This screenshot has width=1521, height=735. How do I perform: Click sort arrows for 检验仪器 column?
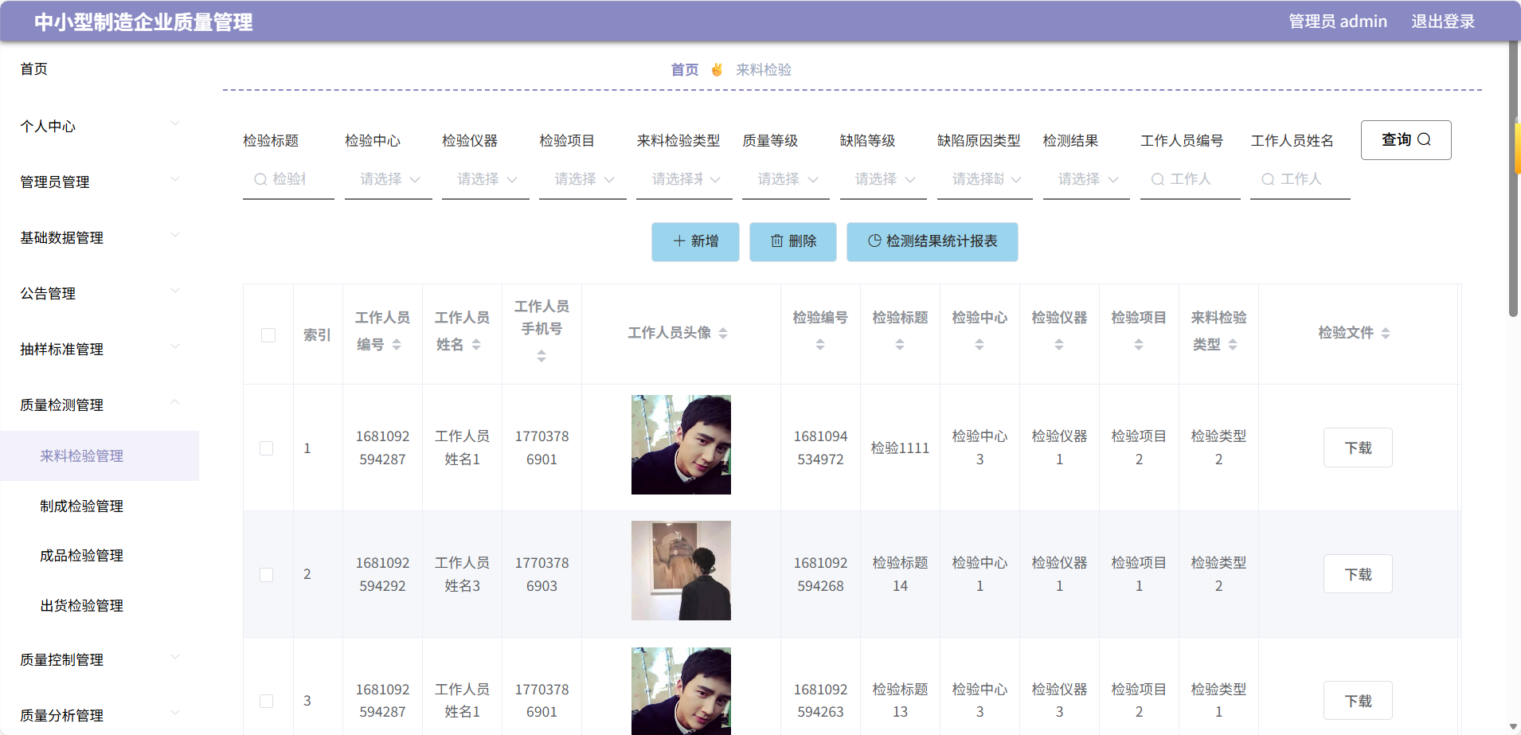[1059, 344]
